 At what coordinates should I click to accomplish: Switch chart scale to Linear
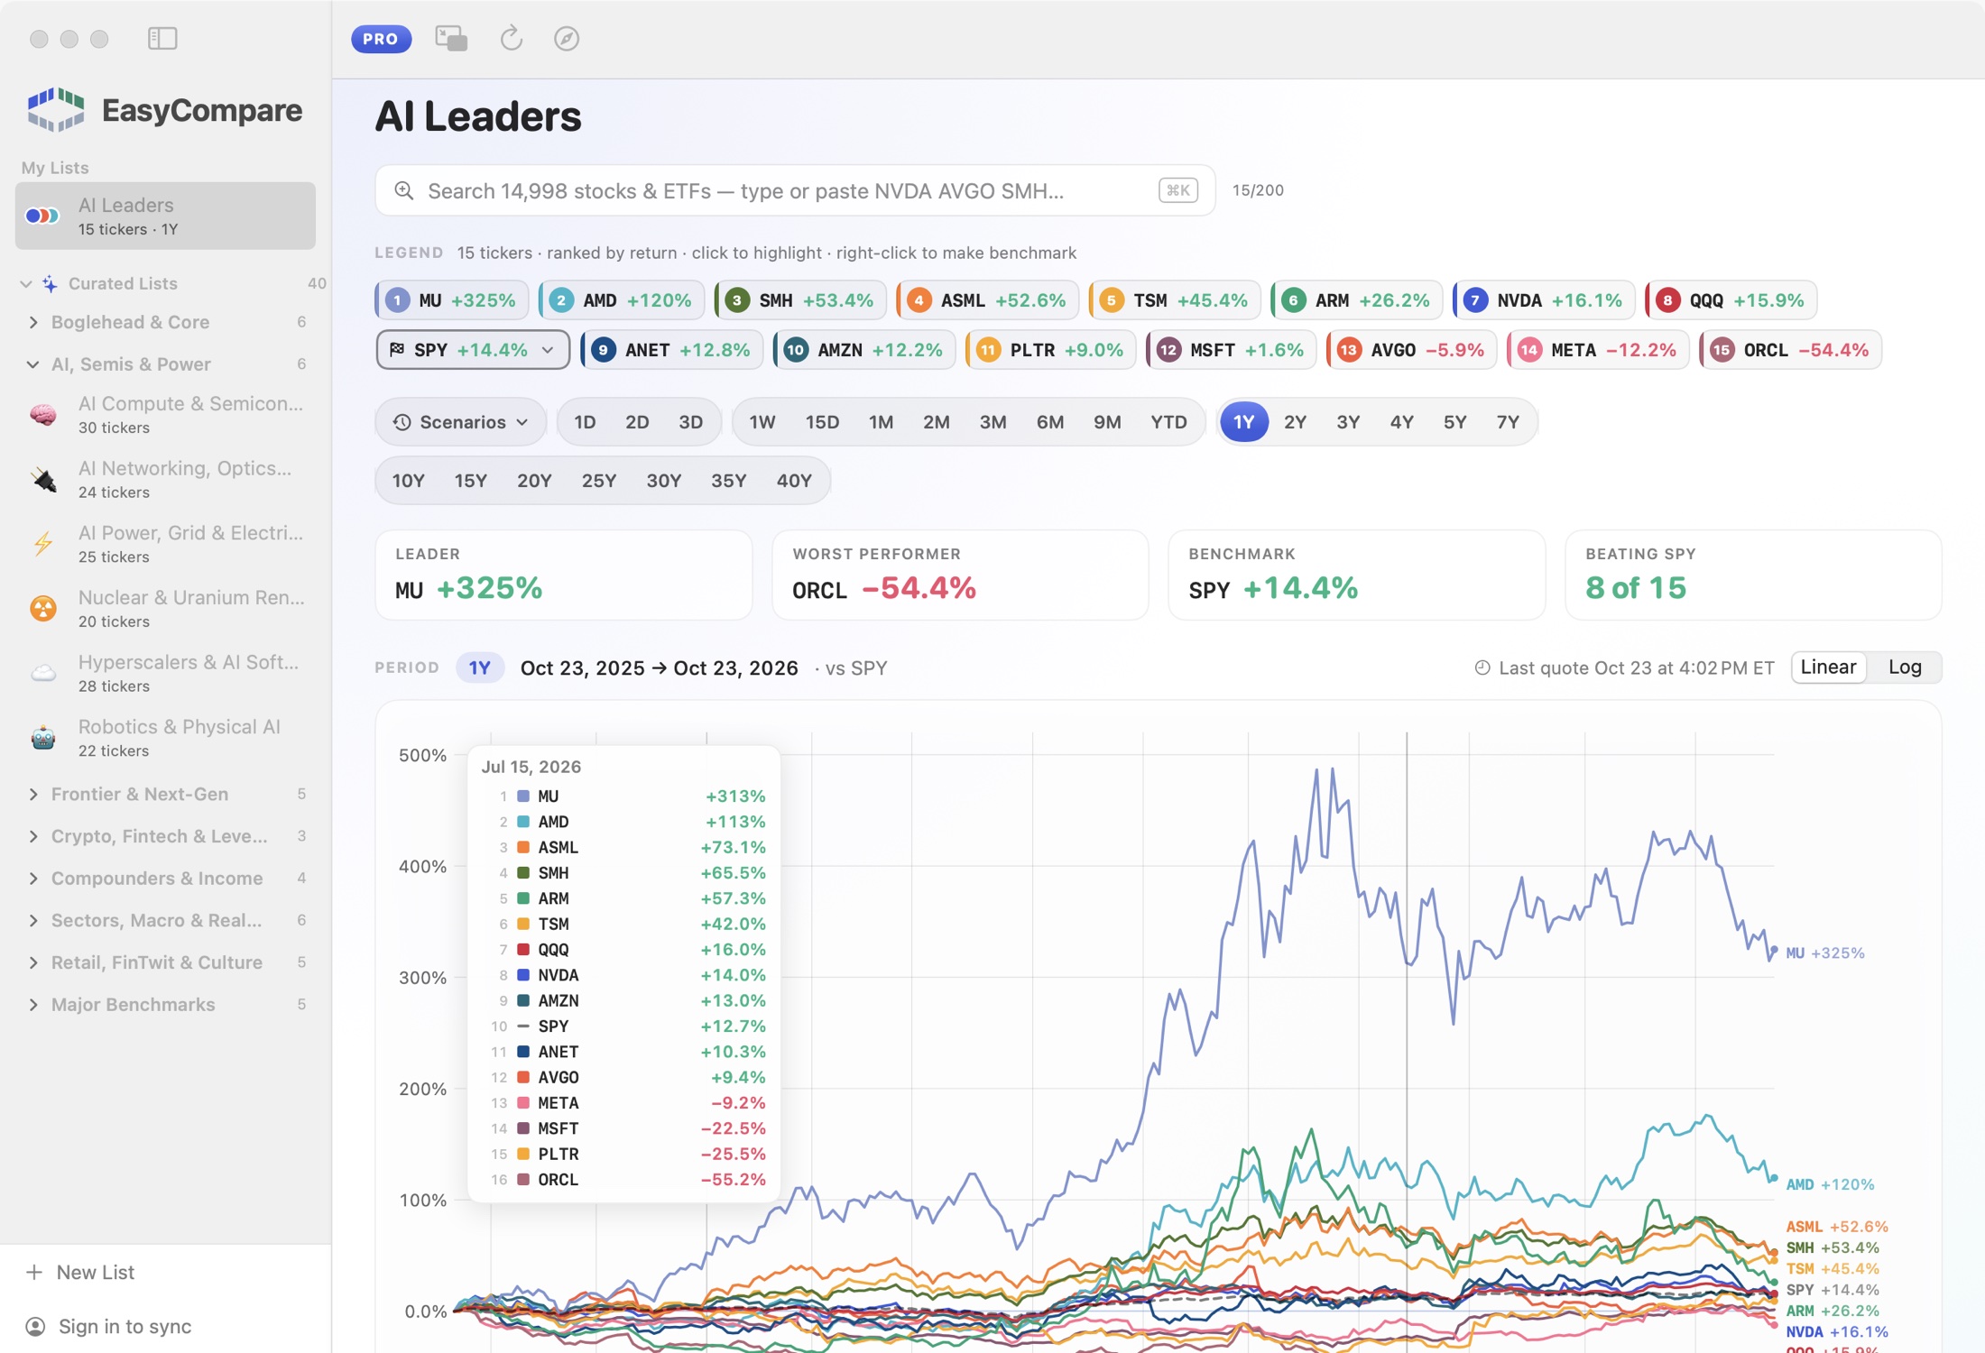[x=1828, y=667]
